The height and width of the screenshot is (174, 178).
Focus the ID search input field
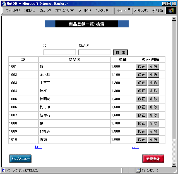[60, 52]
